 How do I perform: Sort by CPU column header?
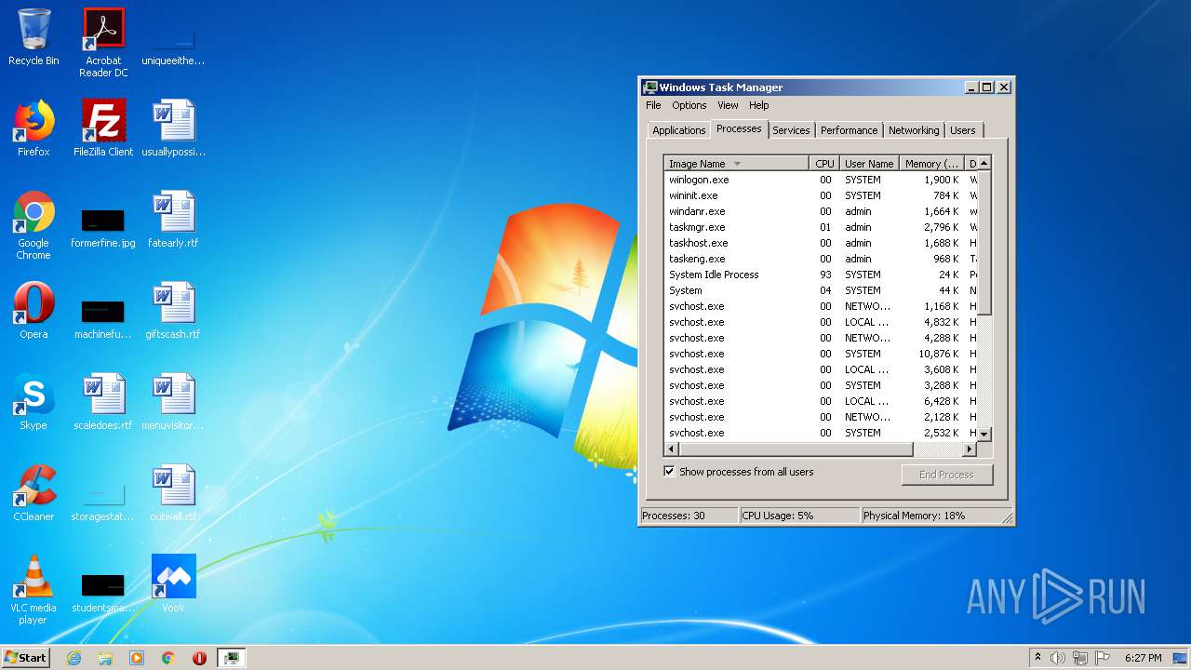coord(824,163)
